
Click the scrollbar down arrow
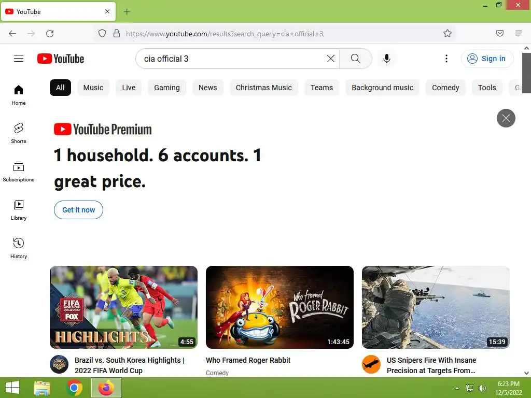coord(527,373)
